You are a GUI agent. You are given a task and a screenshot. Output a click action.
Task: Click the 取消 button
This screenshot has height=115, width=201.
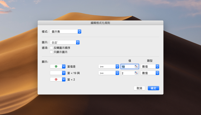pos(139,88)
